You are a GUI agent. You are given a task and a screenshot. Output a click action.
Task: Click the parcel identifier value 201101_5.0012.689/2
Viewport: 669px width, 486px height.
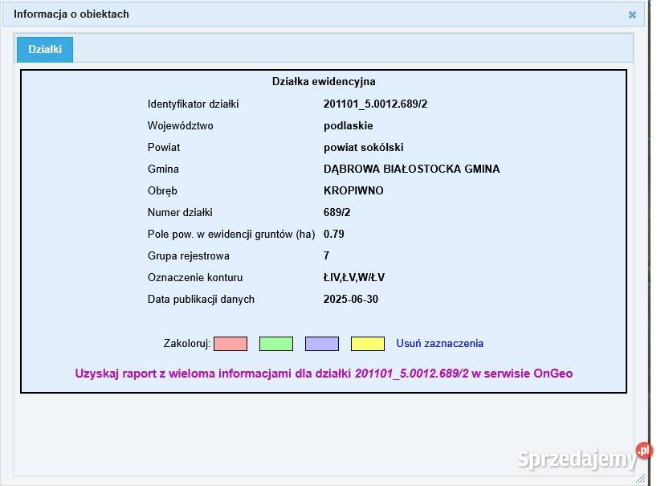point(375,104)
